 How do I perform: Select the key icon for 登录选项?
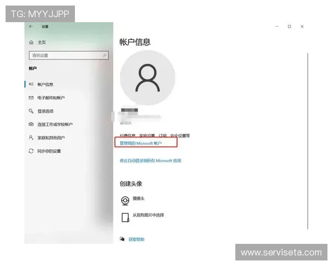pyautogui.click(x=31, y=111)
